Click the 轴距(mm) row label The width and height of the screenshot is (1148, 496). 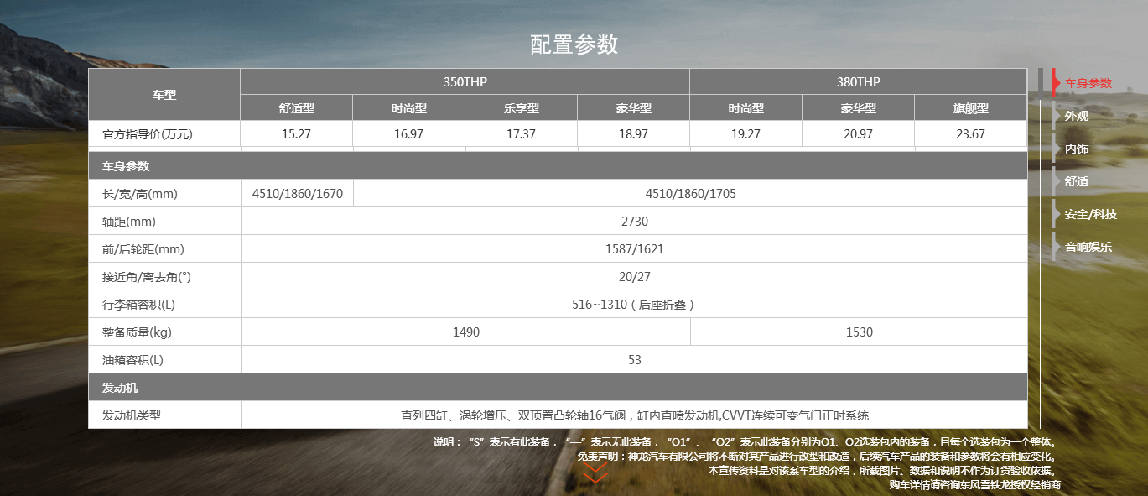[x=129, y=222]
